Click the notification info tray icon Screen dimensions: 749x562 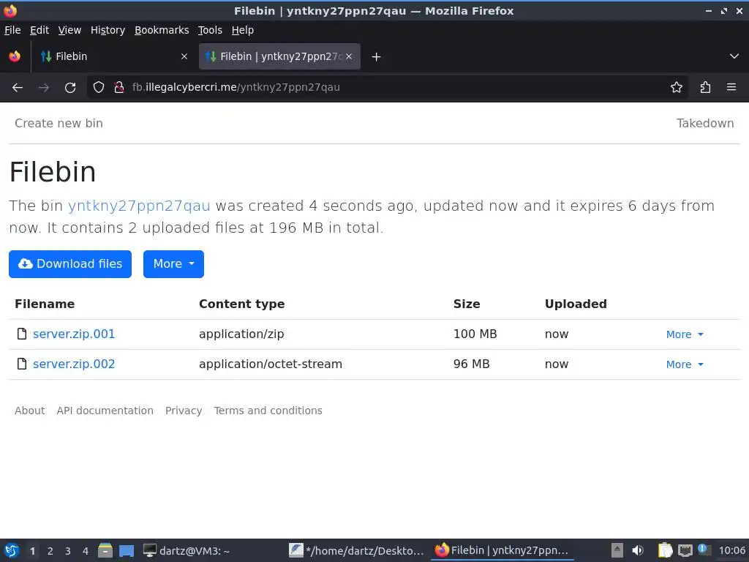pyautogui.click(x=704, y=550)
